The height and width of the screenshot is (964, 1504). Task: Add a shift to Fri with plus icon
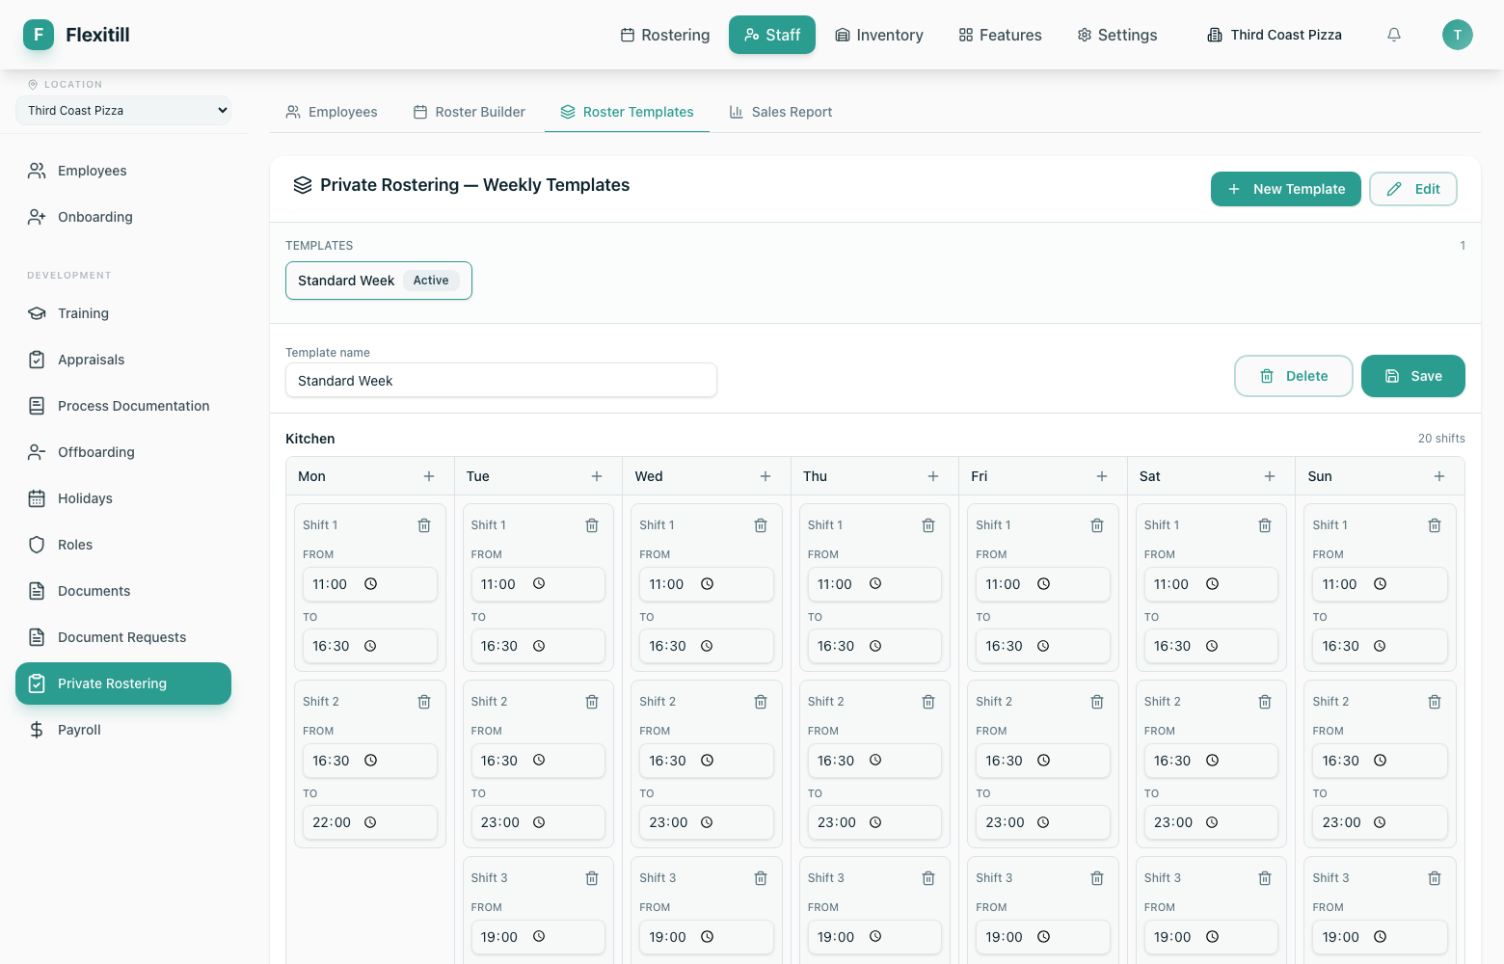tap(1102, 476)
